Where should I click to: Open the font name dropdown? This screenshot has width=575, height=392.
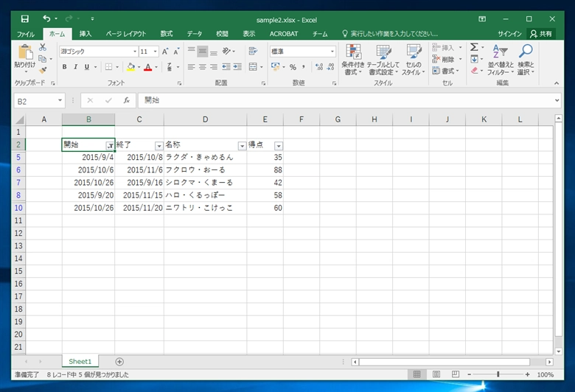pos(135,52)
